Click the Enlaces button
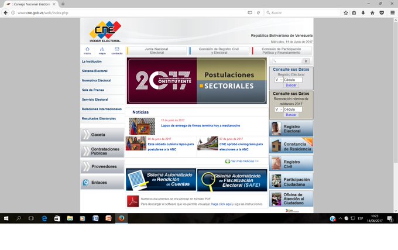The width and height of the screenshot is (398, 250). [x=102, y=182]
